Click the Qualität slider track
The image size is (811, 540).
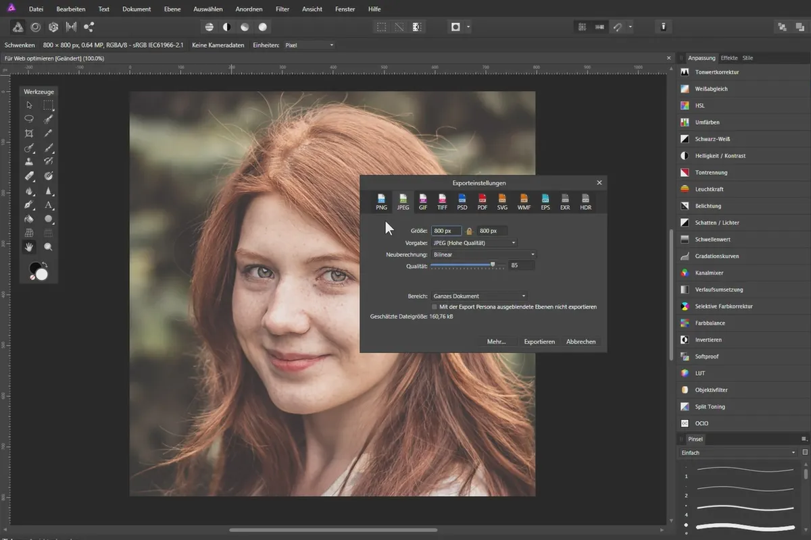(x=468, y=265)
